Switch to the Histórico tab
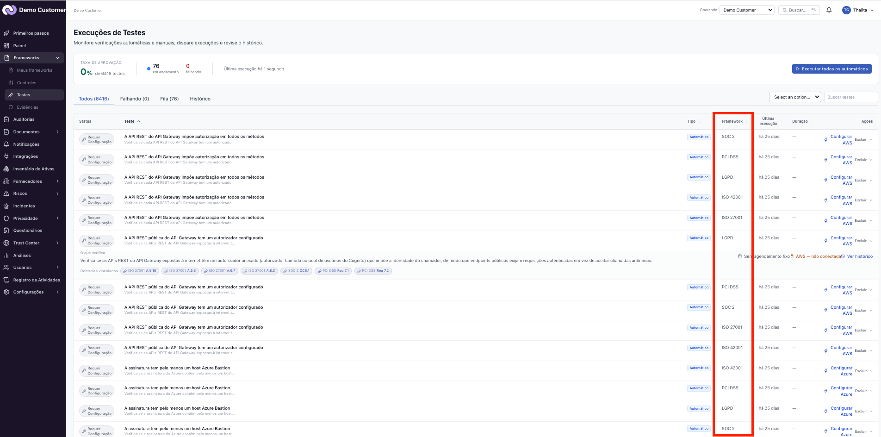The image size is (881, 437). pos(200,99)
